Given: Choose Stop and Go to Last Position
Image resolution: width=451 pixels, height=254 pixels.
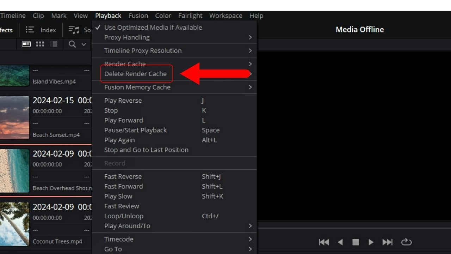Looking at the screenshot, I should (146, 150).
